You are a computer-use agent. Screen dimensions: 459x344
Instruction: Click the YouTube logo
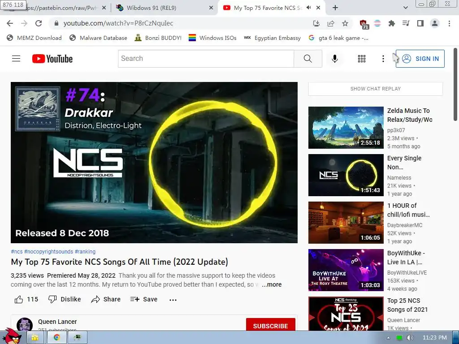[52, 59]
